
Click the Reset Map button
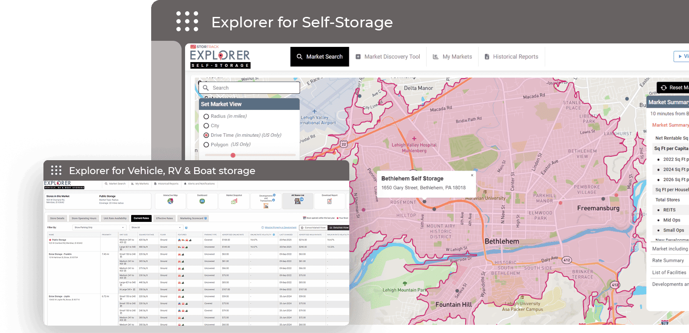click(674, 88)
